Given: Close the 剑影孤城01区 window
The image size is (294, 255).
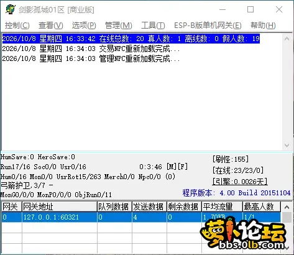Looking at the screenshot, I should click(x=279, y=9).
